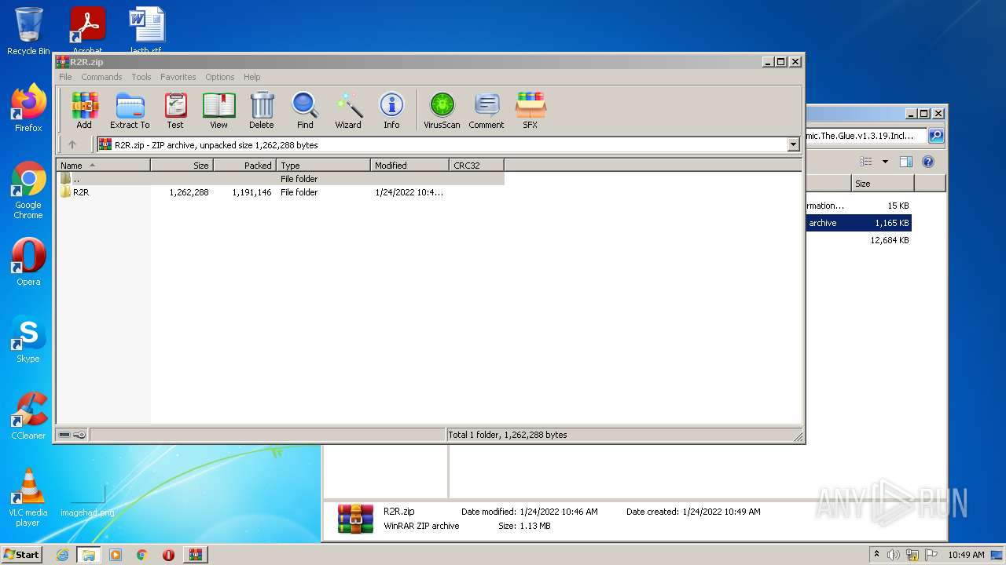
Task: Open VLC media player shortcut
Action: (28, 498)
